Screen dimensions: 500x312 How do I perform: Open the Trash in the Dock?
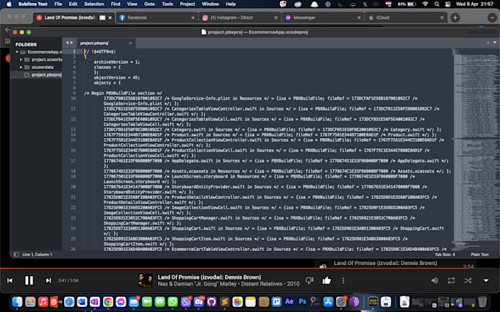pyautogui.click(x=482, y=302)
